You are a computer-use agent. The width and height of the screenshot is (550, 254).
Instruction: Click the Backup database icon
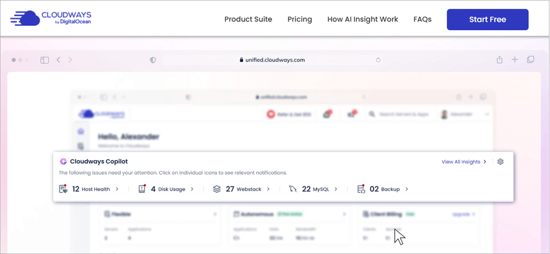coord(361,189)
